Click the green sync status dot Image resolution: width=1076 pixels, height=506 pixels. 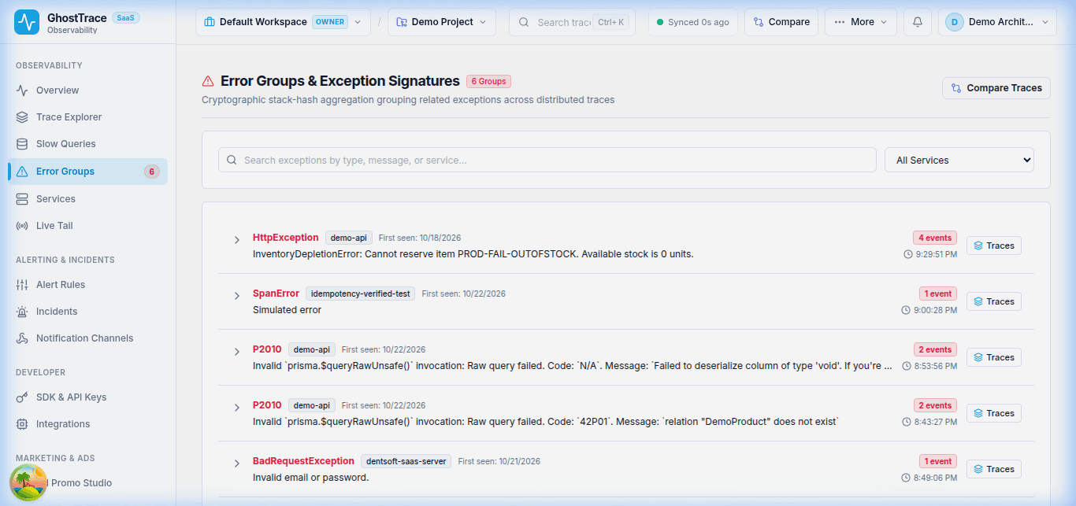[660, 22]
